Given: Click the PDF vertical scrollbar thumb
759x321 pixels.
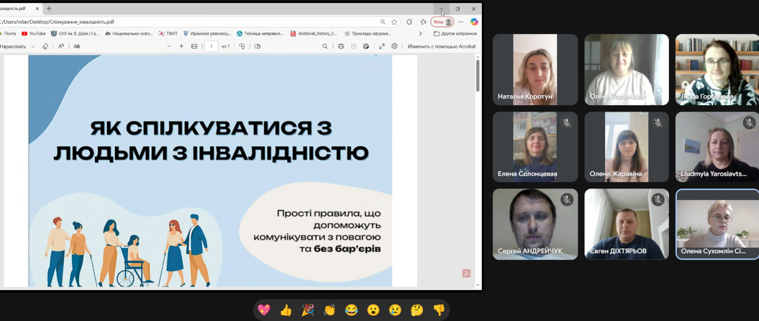Looking at the screenshot, I should pyautogui.click(x=478, y=75).
